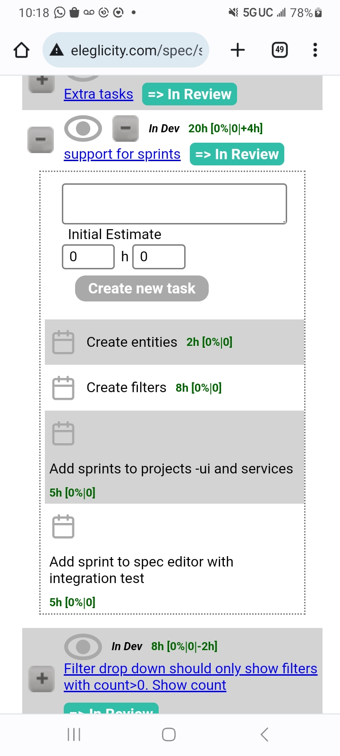Focus the new task description text area

[174, 204]
